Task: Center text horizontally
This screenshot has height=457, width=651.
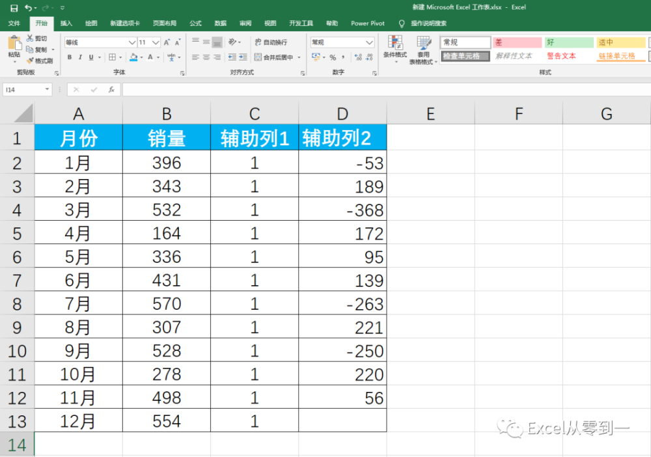Action: coord(206,57)
